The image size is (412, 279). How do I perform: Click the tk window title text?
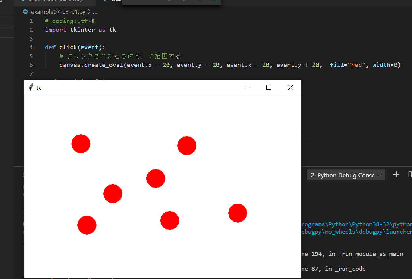39,88
